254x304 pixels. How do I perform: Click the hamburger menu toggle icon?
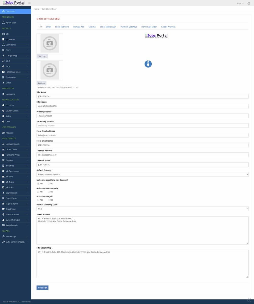coord(29,3)
